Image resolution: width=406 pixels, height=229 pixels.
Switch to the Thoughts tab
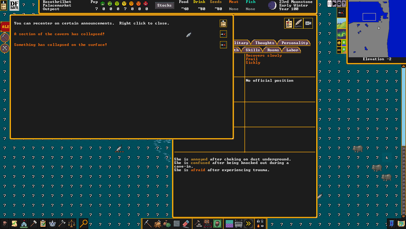[x=264, y=43]
